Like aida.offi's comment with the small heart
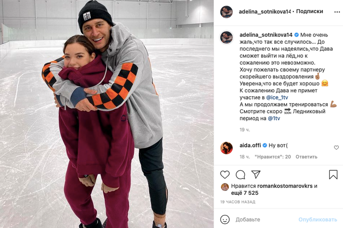 (336, 148)
